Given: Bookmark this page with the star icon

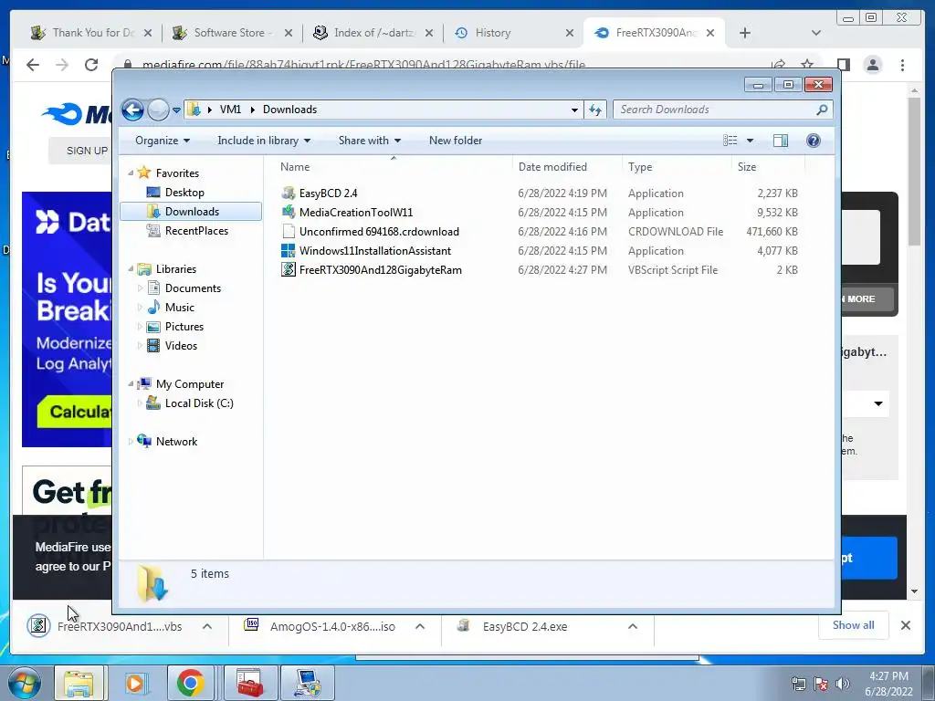Looking at the screenshot, I should (x=807, y=65).
